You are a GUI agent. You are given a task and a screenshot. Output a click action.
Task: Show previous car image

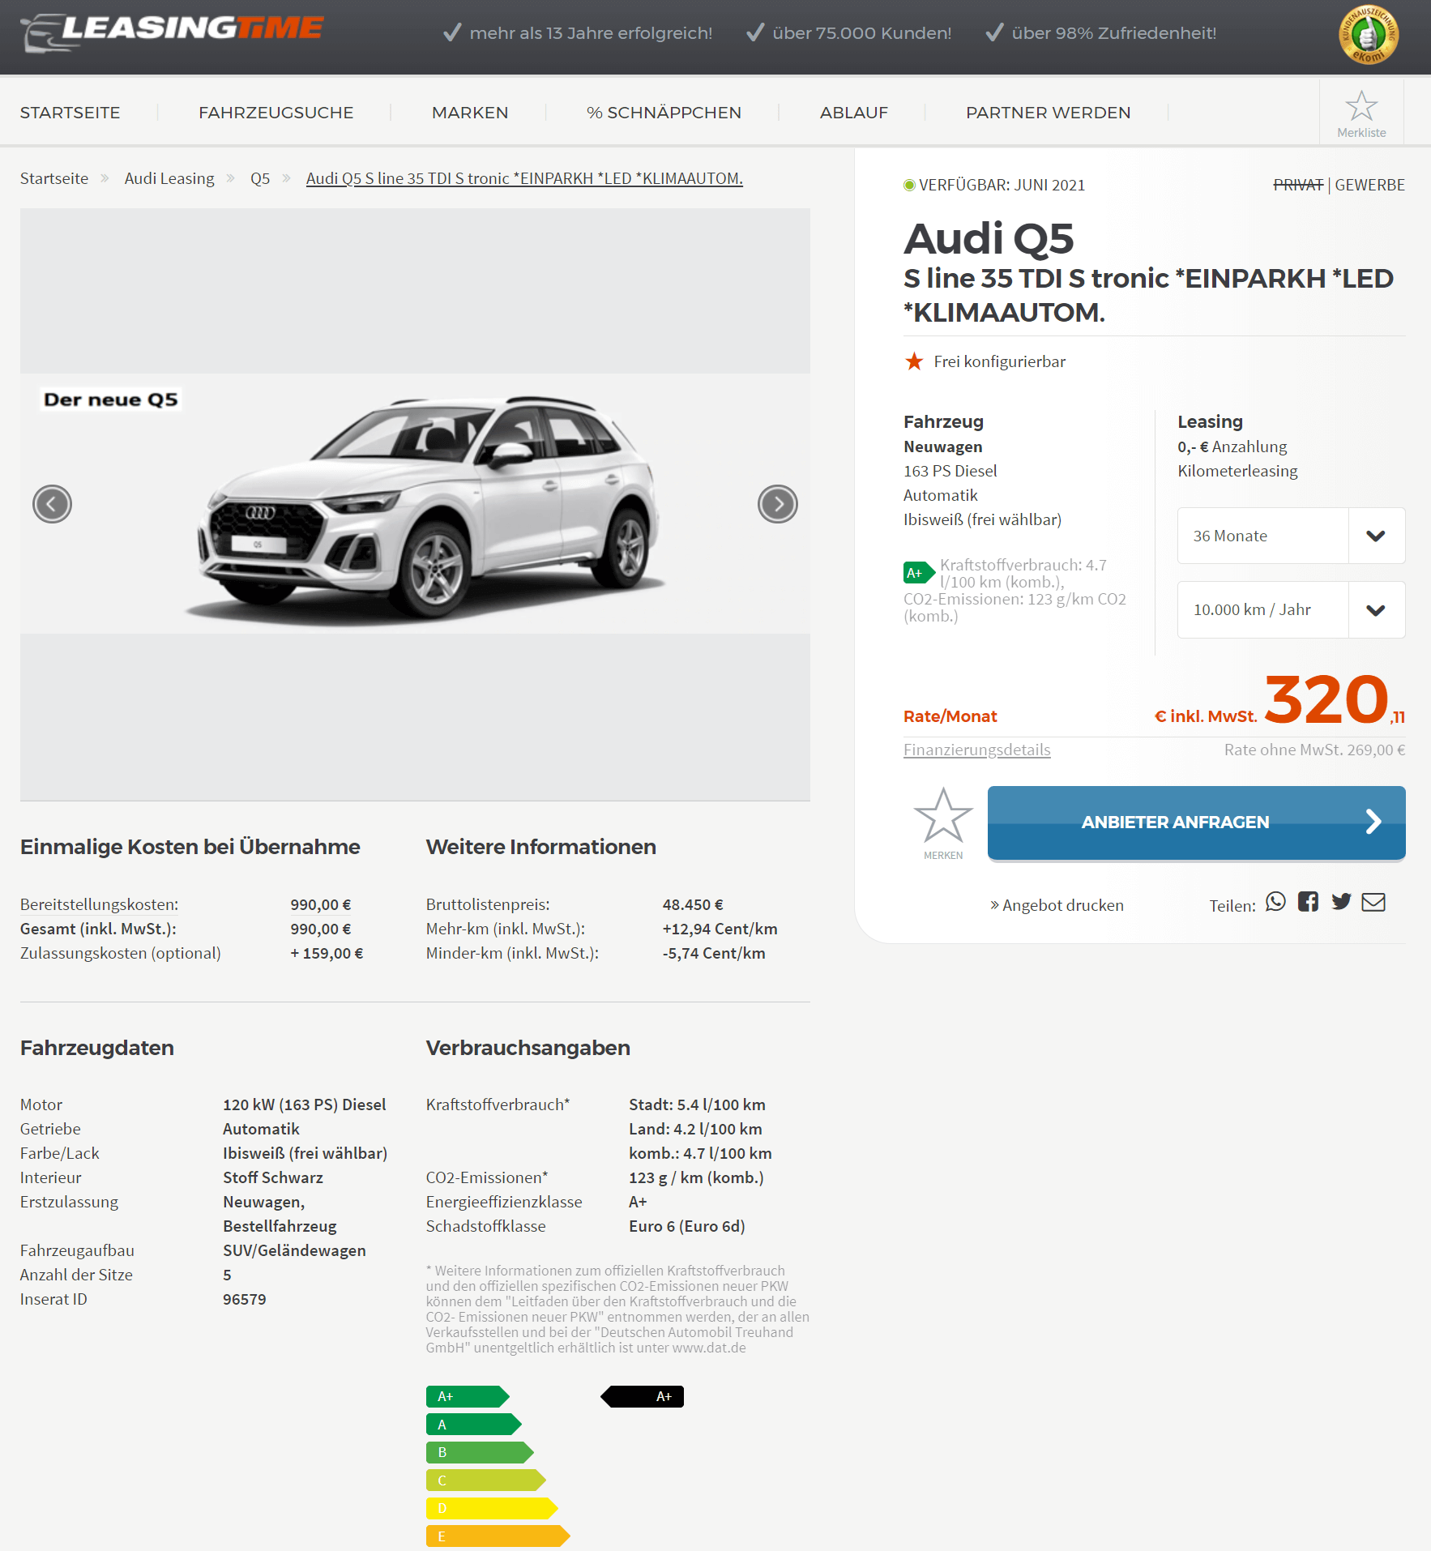click(x=52, y=504)
